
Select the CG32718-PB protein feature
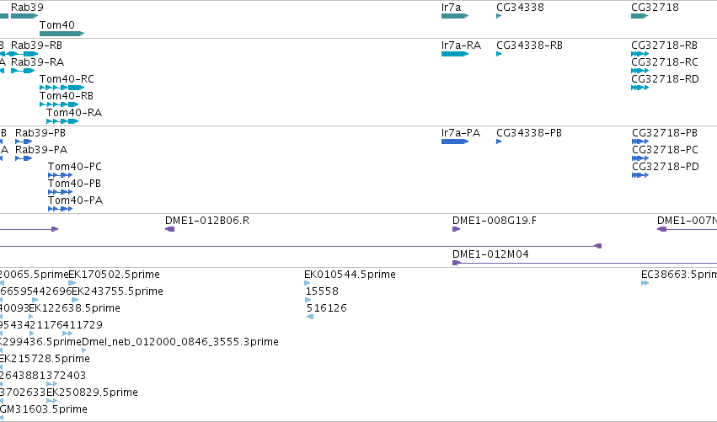(x=640, y=142)
